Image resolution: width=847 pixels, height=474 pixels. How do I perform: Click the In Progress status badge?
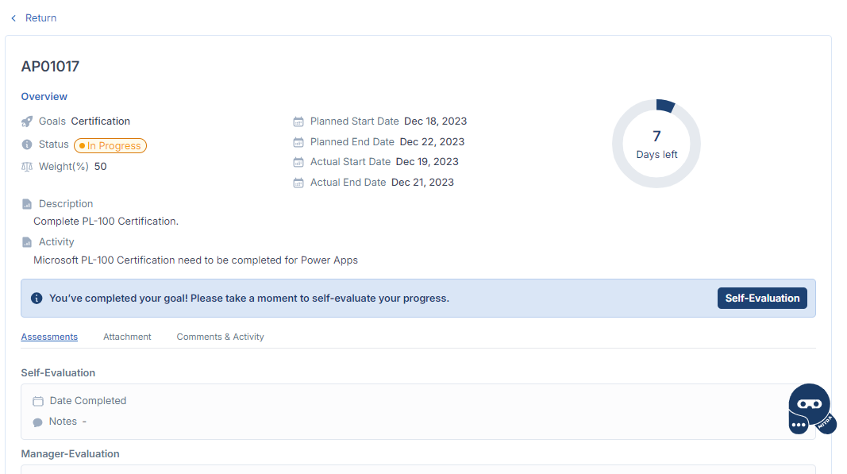(110, 146)
